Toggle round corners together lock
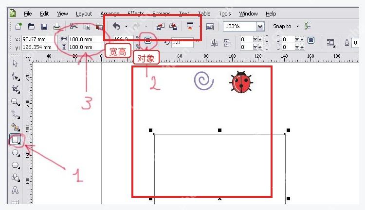Image resolution: width=365 pixels, height=210 pixels. [x=311, y=40]
